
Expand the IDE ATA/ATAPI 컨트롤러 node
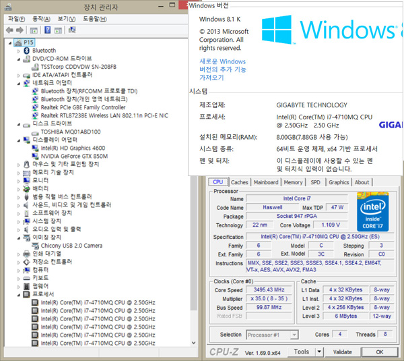point(19,76)
